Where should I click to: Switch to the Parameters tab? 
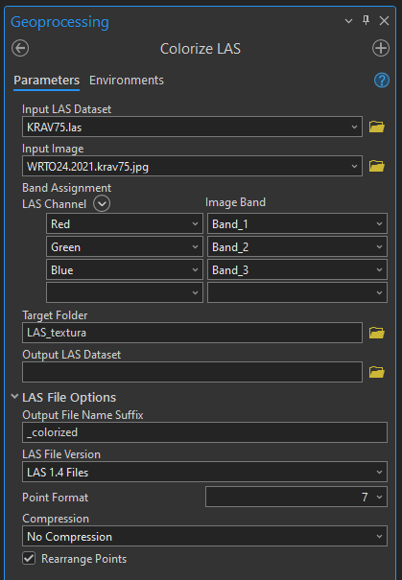47,81
